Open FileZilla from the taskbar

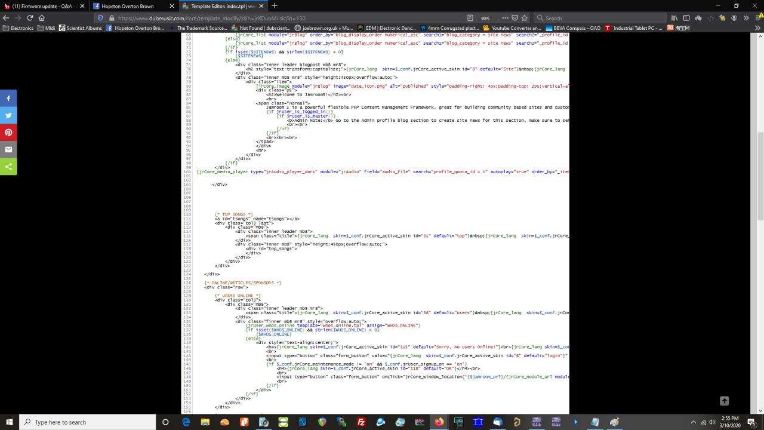361,422
